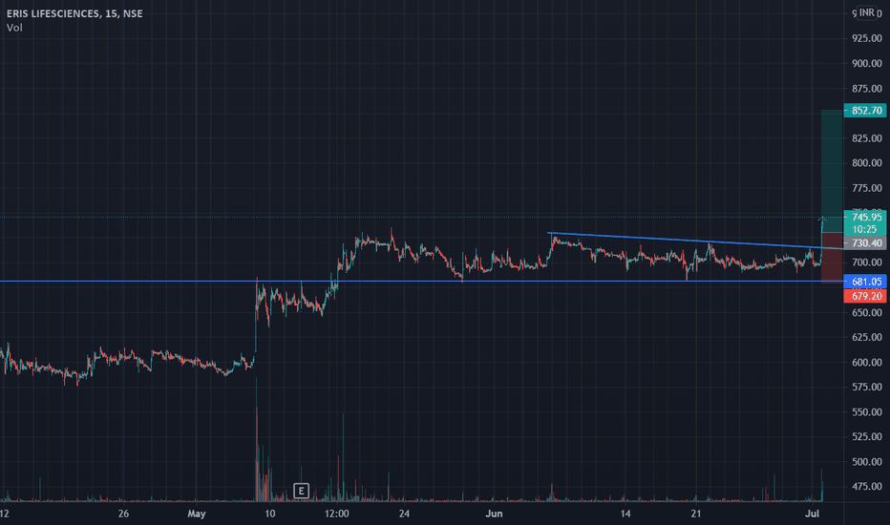
Task: Open the earnings E marker
Action: pyautogui.click(x=301, y=491)
